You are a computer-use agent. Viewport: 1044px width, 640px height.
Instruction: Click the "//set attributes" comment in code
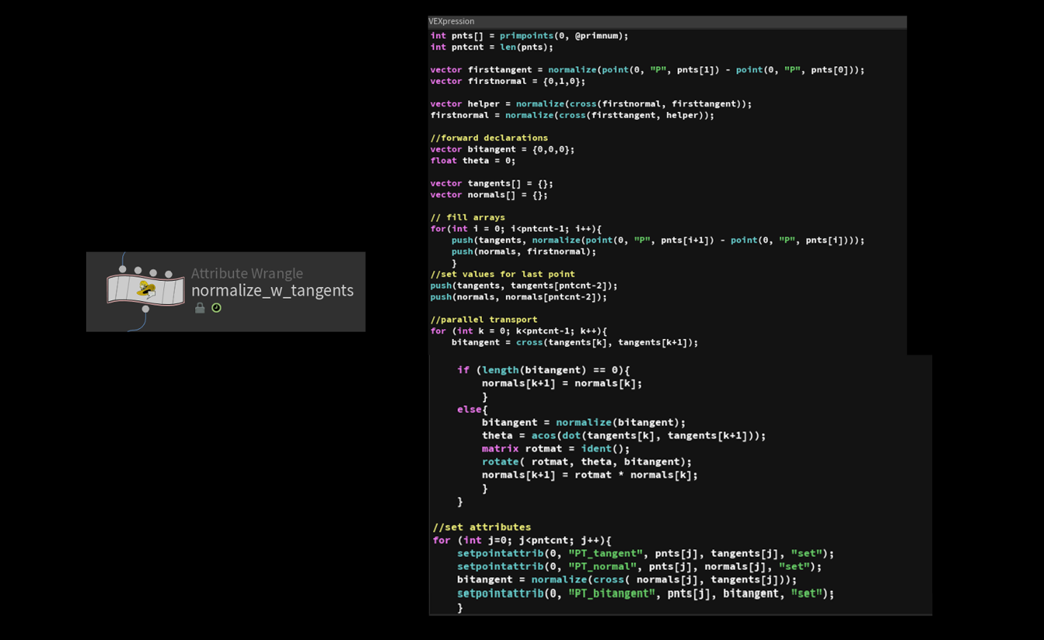482,527
